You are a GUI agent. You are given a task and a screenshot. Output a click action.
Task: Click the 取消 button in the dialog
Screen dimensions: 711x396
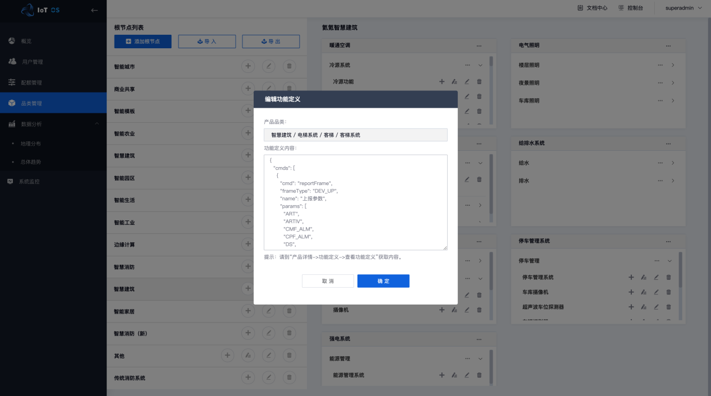point(328,281)
